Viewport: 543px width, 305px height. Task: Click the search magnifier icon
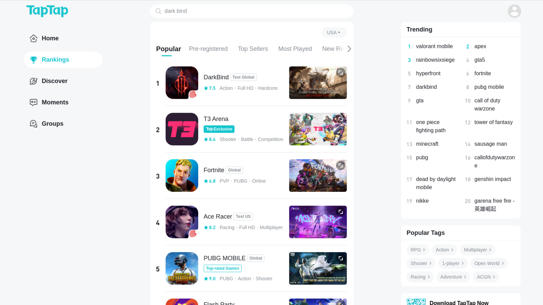pos(158,11)
